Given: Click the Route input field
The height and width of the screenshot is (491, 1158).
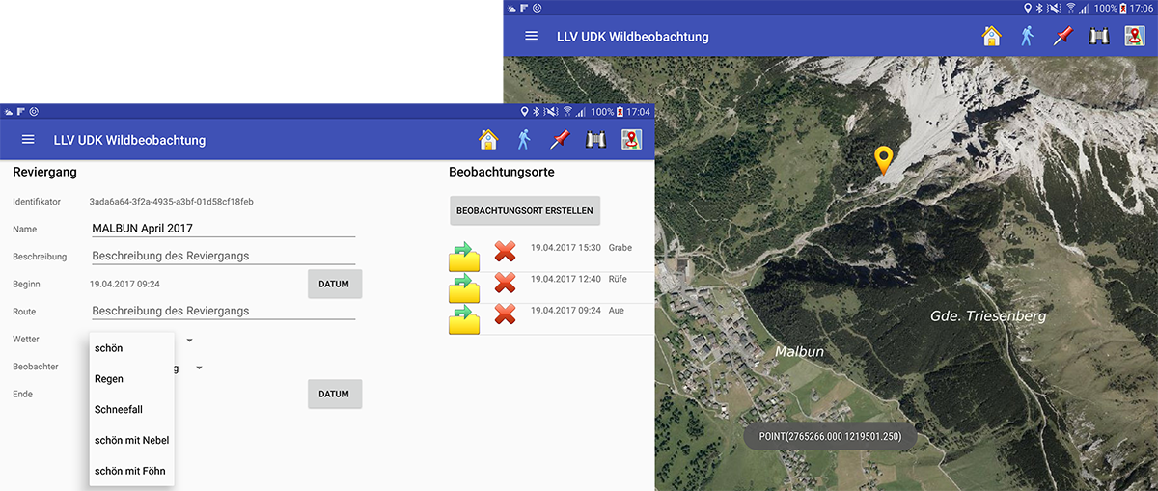Looking at the screenshot, I should [223, 311].
